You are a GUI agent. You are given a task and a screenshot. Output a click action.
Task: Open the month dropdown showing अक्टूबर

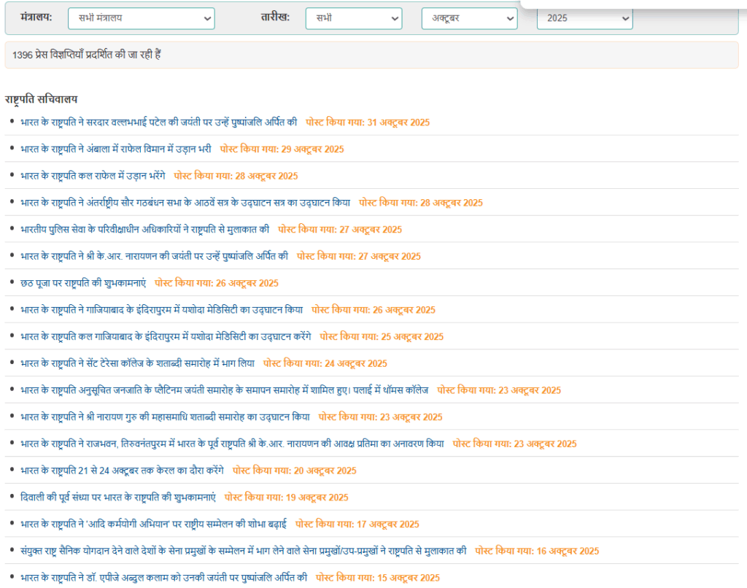469,18
